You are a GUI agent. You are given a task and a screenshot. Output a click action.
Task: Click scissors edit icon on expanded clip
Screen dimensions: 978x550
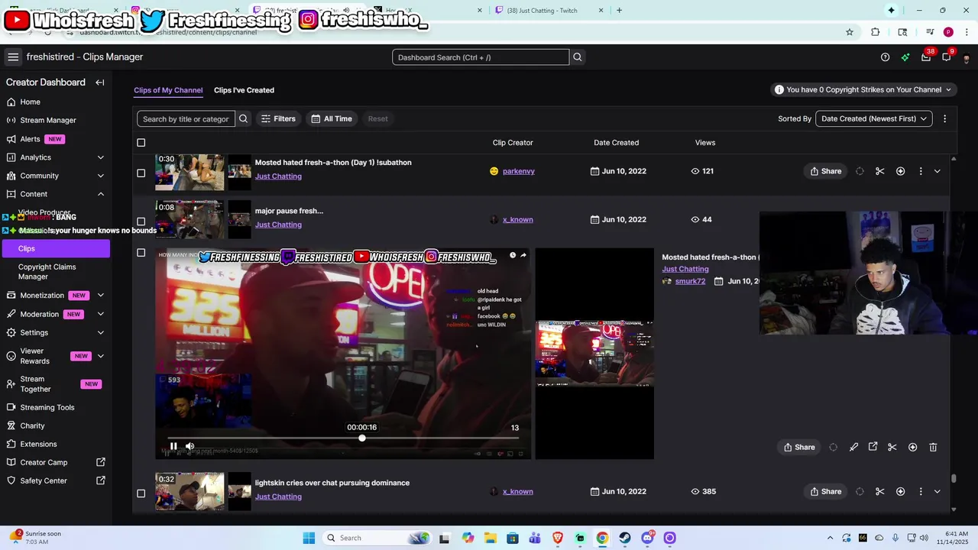click(892, 447)
